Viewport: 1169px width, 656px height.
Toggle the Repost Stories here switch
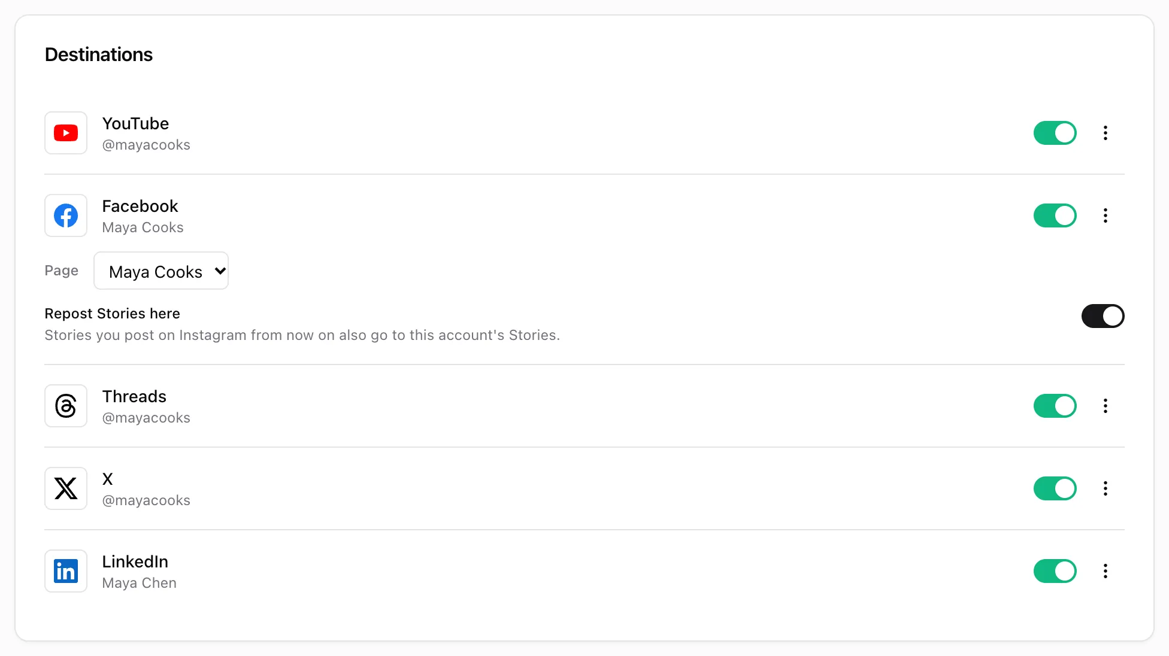click(1103, 316)
